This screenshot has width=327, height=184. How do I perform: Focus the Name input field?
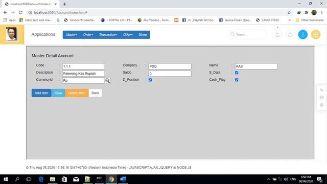[x=256, y=66]
